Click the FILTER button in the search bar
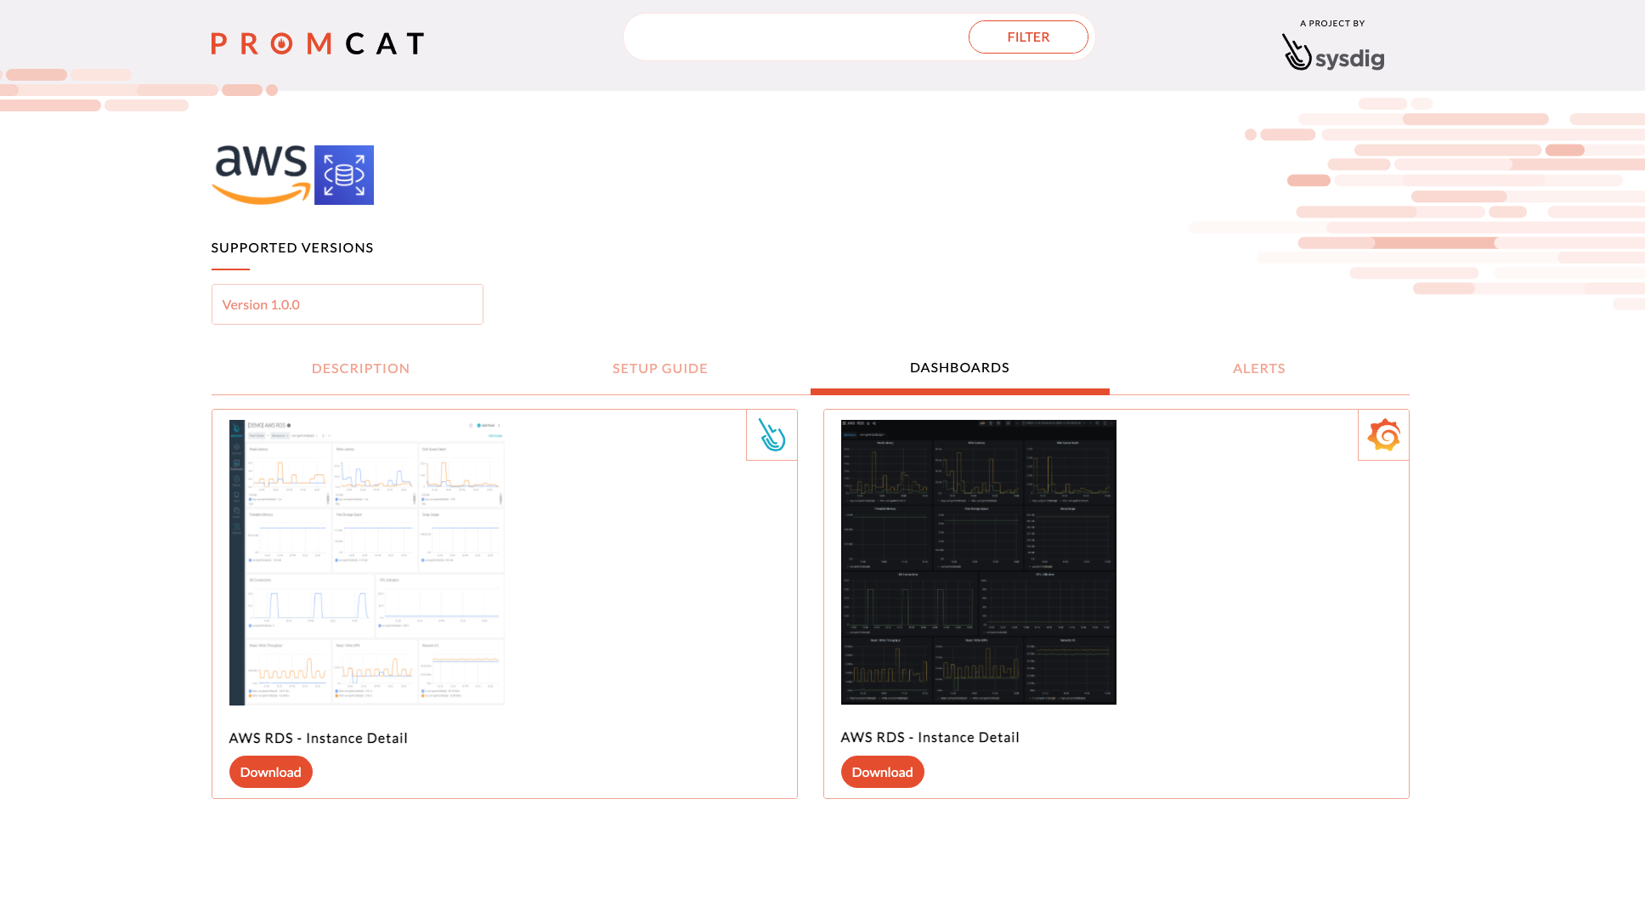The width and height of the screenshot is (1645, 901). [x=1028, y=37]
